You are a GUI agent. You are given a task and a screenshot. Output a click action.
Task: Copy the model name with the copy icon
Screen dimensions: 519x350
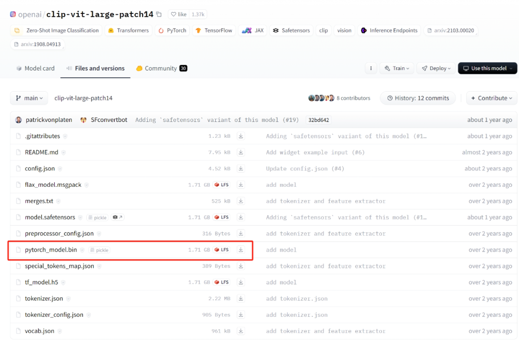(x=159, y=14)
